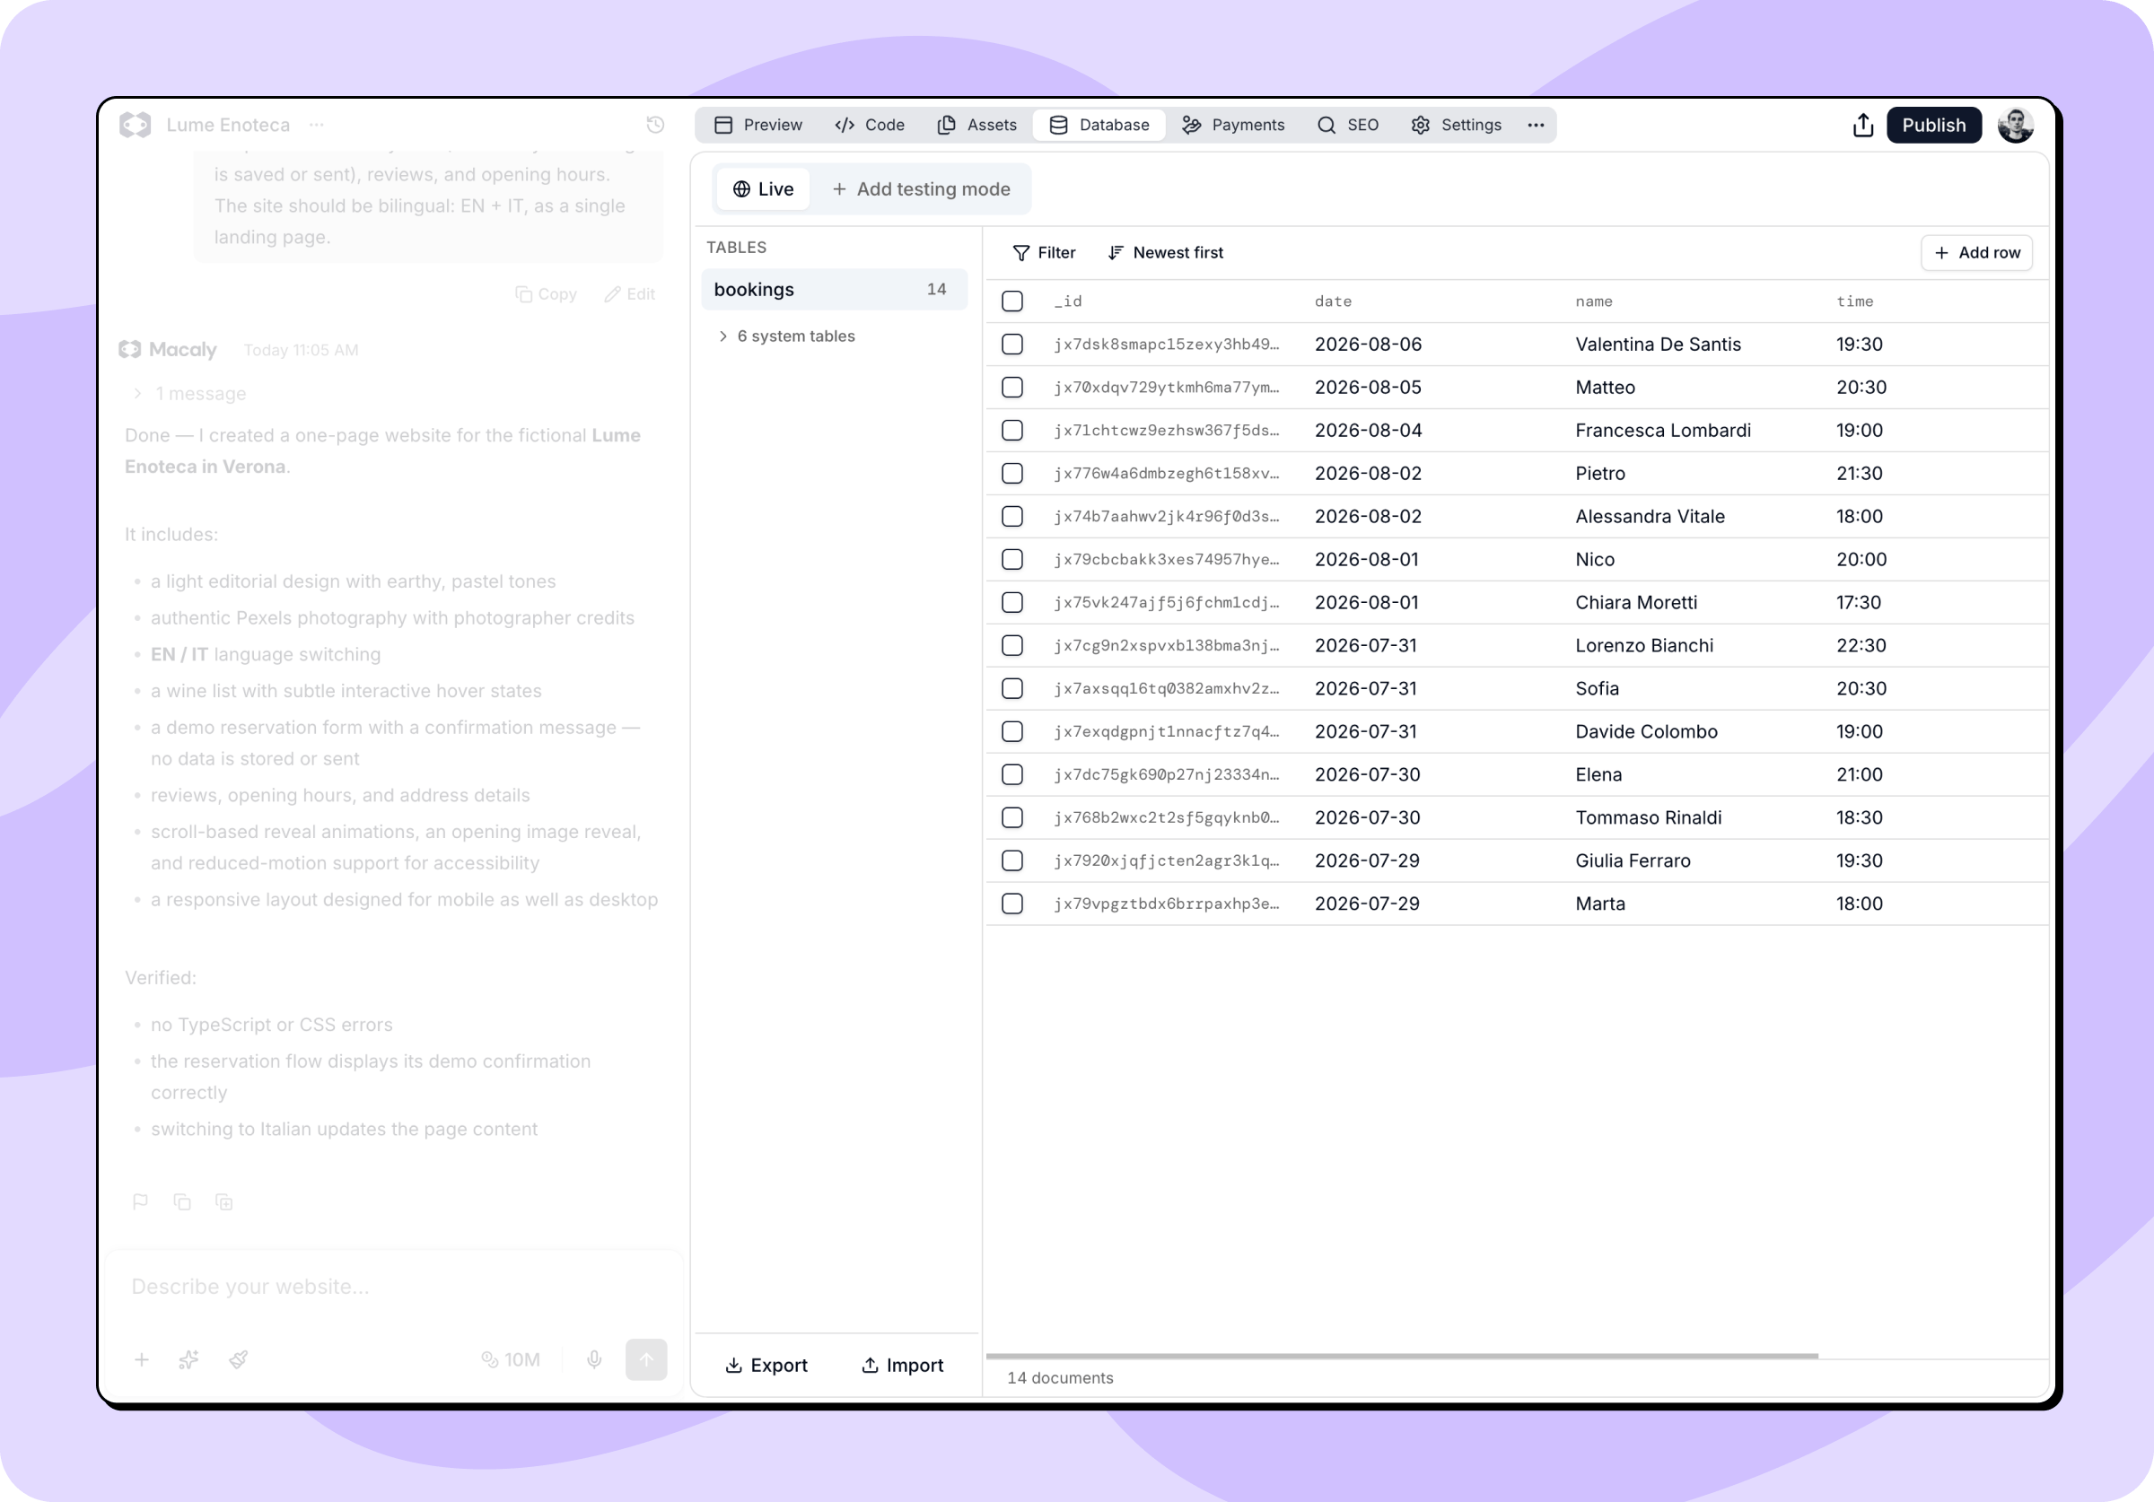
Task: Switch to the Settings tab
Action: [1456, 125]
